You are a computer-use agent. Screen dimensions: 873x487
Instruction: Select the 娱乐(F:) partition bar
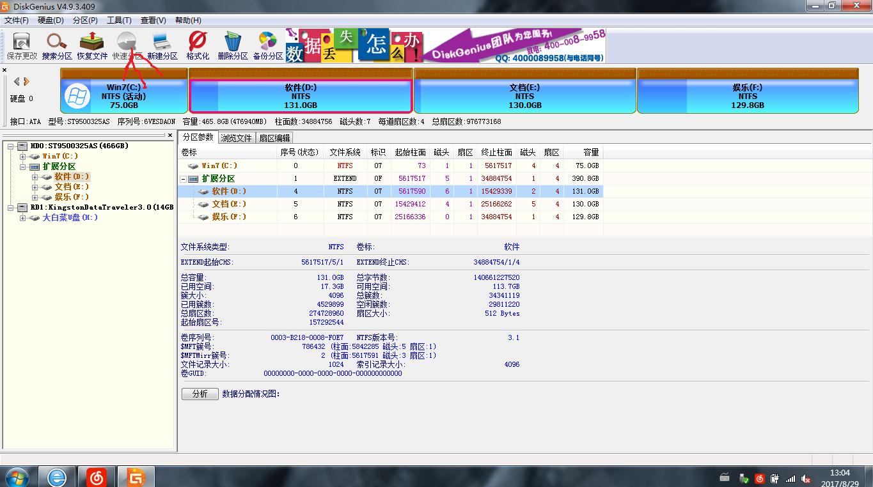(x=747, y=96)
